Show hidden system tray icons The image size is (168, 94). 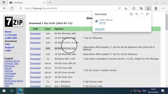(x=131, y=91)
